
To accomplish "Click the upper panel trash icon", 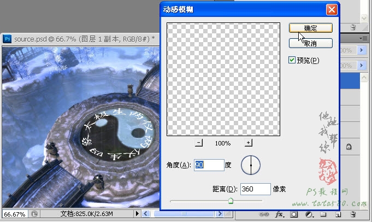I will pyautogui.click(x=353, y=27).
